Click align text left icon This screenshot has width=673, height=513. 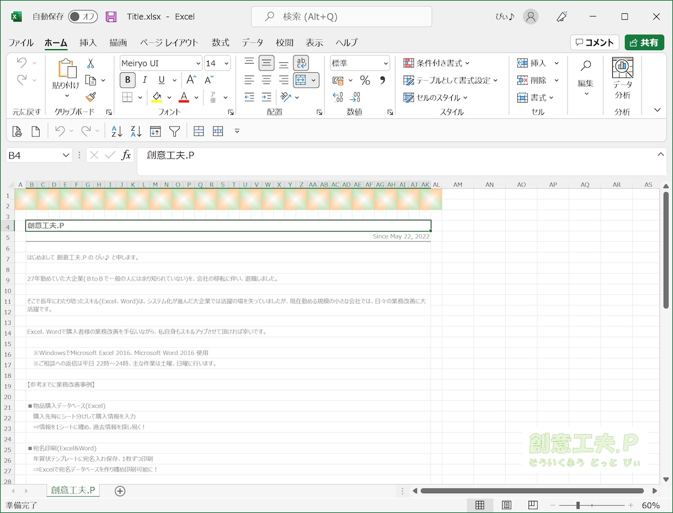[x=249, y=81]
